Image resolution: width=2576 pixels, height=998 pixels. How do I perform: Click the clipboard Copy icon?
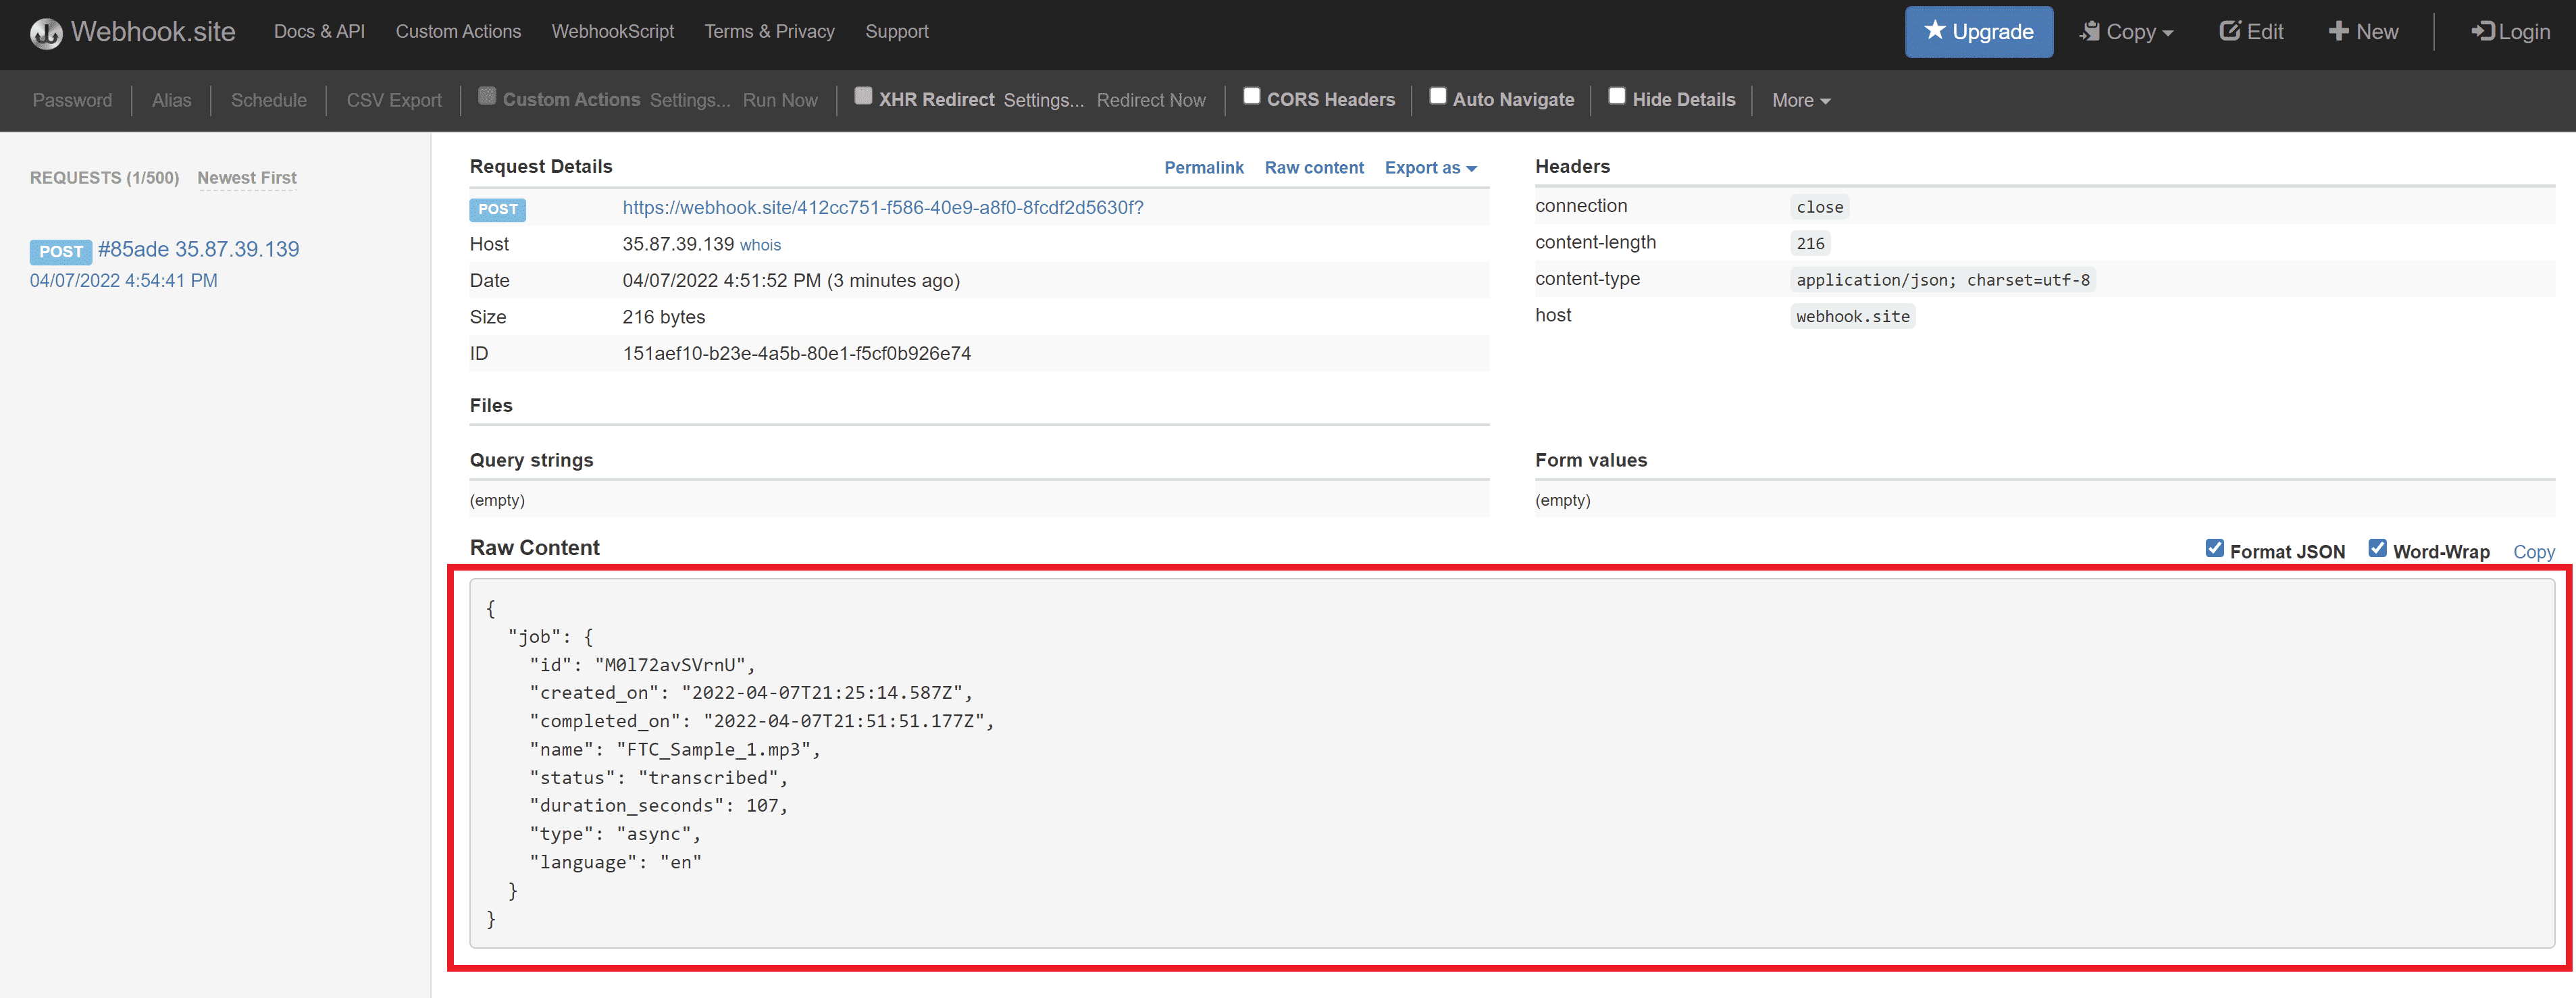2091,31
